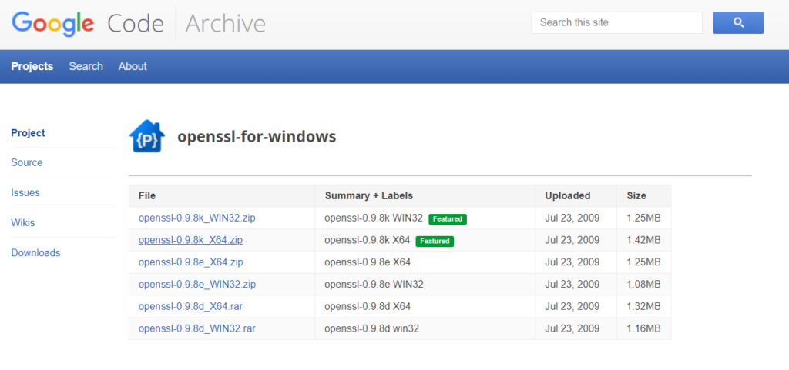Go to Downloads in the sidebar

[x=35, y=253]
